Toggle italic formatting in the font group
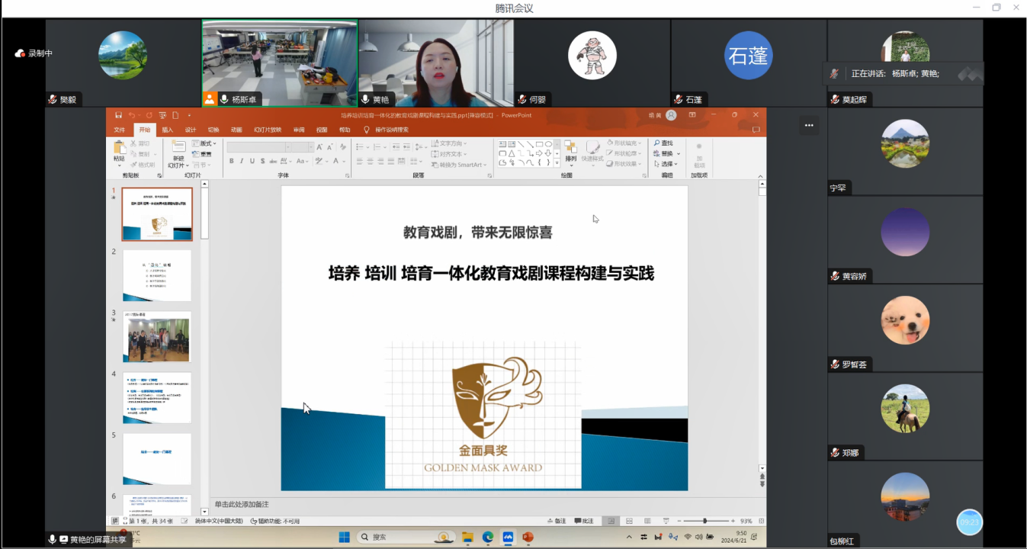Screen dimensions: 1027x549 tap(242, 161)
